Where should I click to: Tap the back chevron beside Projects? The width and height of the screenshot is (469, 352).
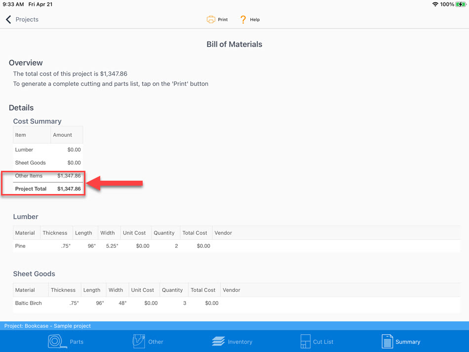8,20
